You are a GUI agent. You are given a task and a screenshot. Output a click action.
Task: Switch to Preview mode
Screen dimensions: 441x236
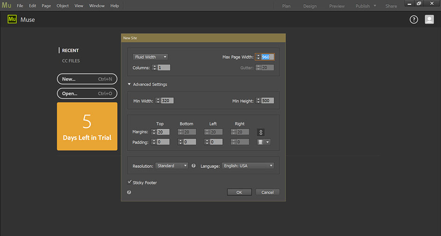point(337,6)
